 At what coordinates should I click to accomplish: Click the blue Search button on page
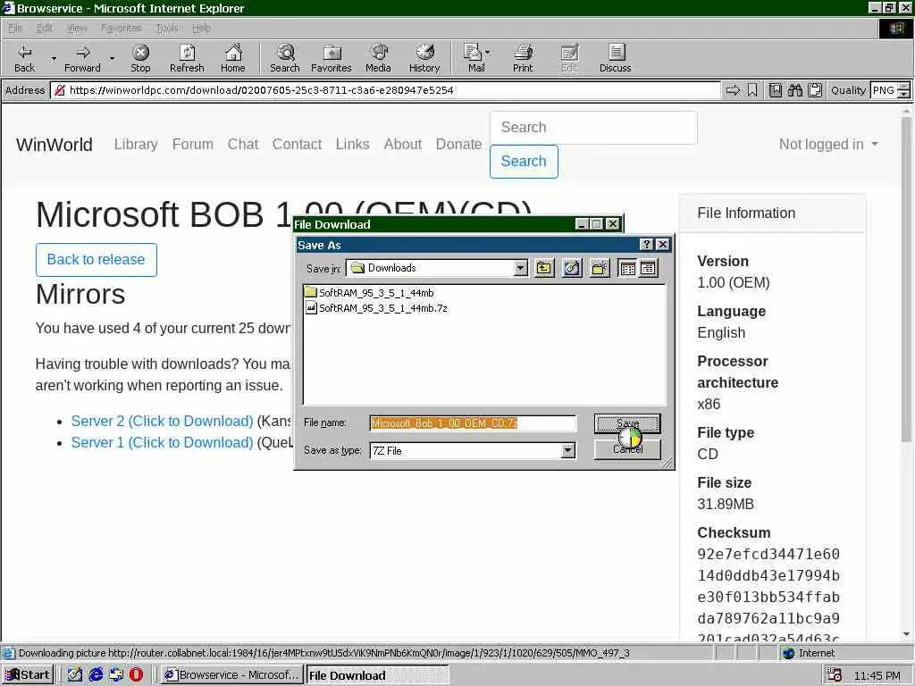coord(524,162)
